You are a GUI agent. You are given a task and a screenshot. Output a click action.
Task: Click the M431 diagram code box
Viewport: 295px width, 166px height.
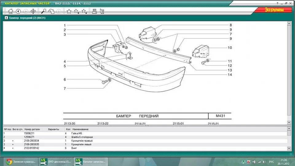220,116
